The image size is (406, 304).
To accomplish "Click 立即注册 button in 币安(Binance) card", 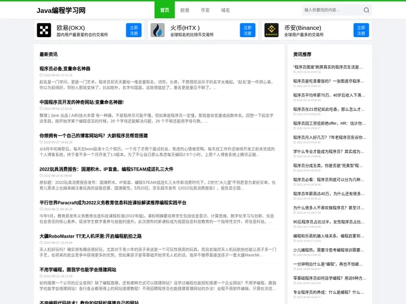I will point(361,30).
